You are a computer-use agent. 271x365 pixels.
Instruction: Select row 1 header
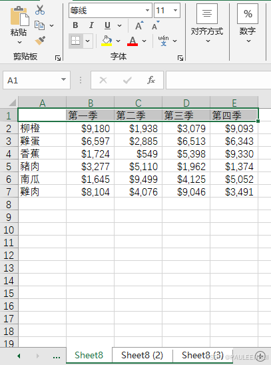(9, 115)
